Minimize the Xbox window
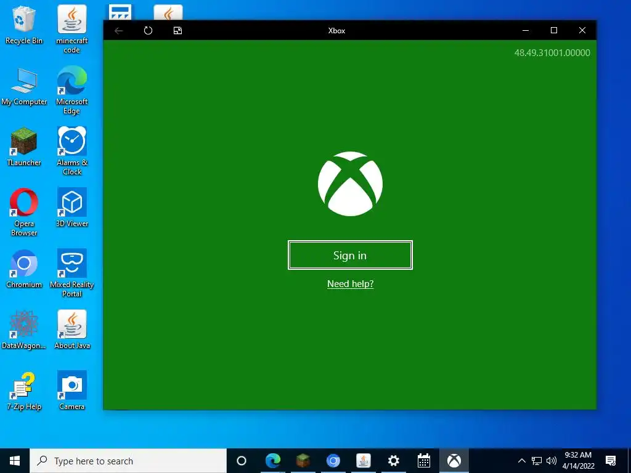631x473 pixels. click(526, 31)
